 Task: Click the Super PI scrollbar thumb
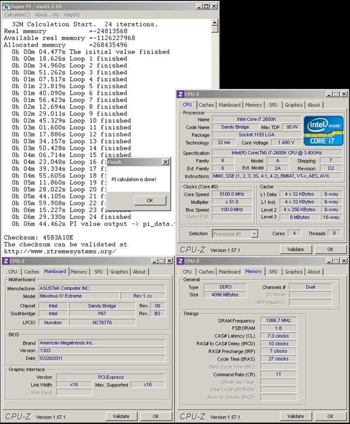(215, 29)
